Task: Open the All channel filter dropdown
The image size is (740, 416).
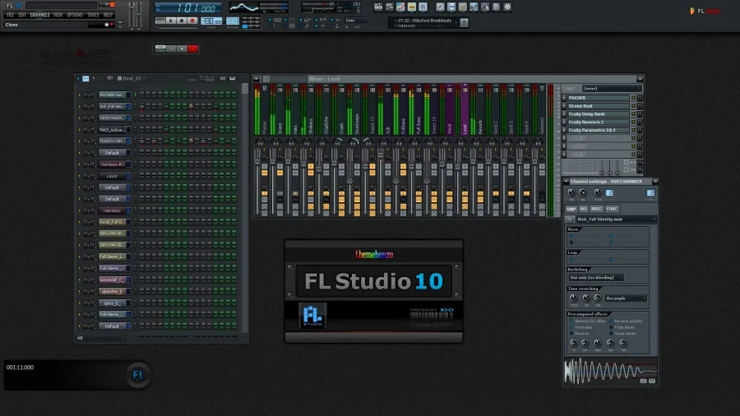Action: [100, 338]
